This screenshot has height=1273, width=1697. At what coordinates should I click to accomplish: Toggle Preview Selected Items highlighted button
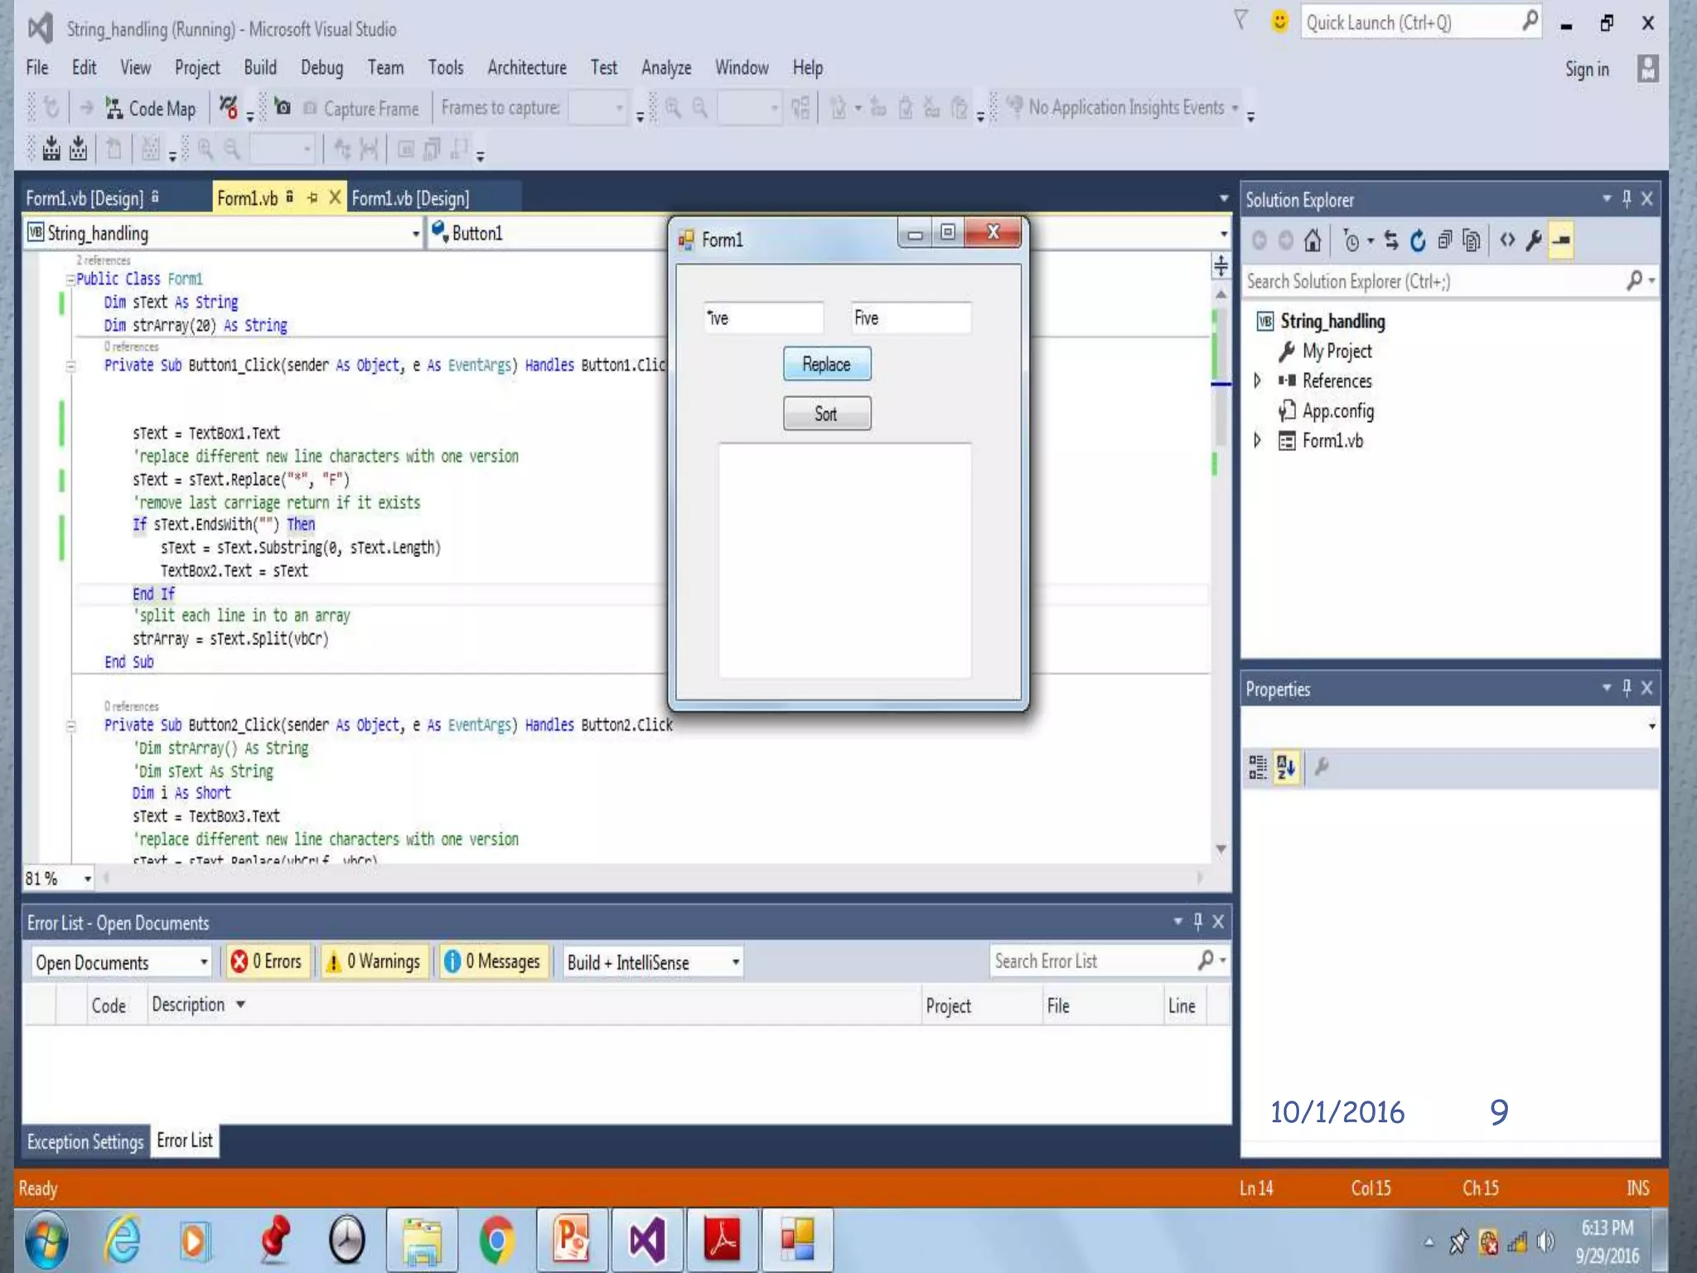(x=1561, y=240)
